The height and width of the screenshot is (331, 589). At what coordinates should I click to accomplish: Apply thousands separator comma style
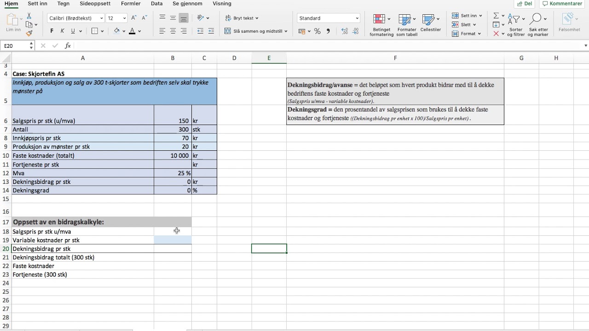tap(328, 31)
